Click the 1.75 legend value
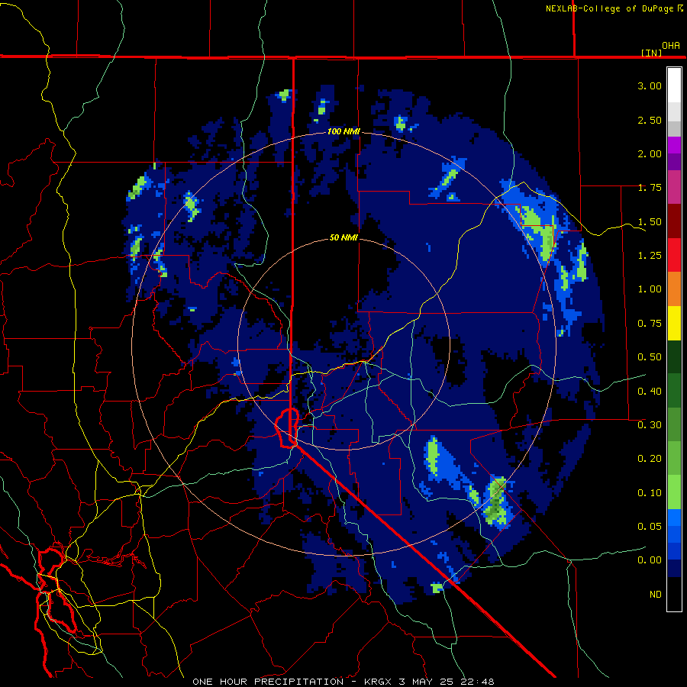 point(650,188)
